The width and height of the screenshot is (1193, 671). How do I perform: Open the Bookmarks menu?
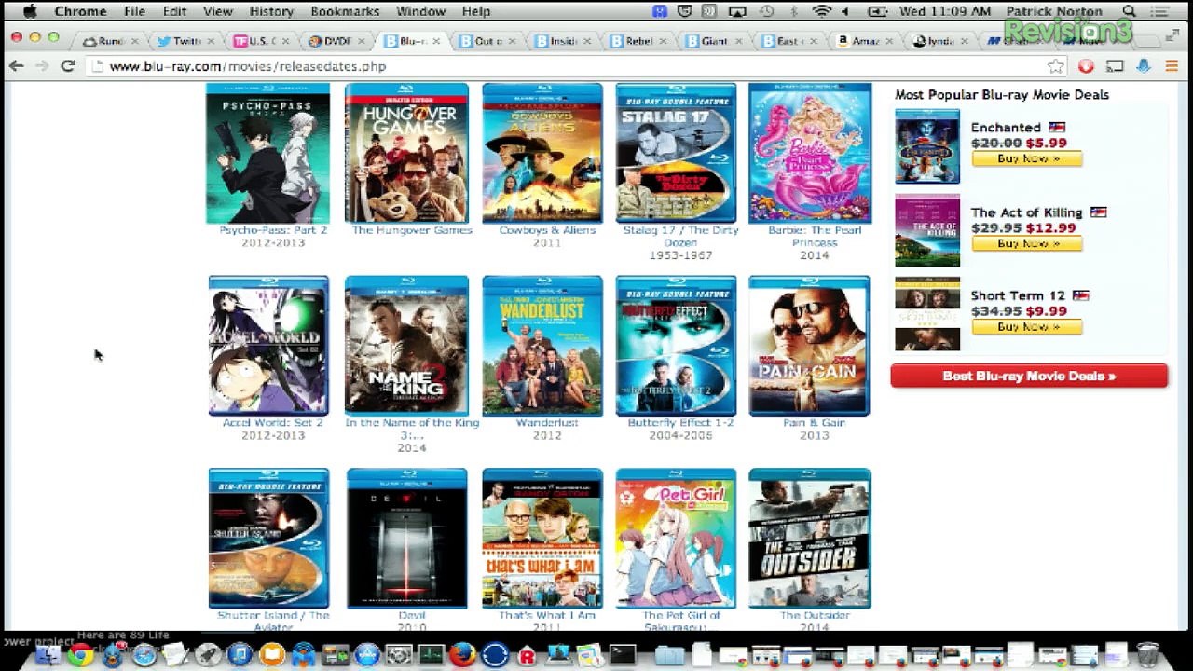point(345,11)
